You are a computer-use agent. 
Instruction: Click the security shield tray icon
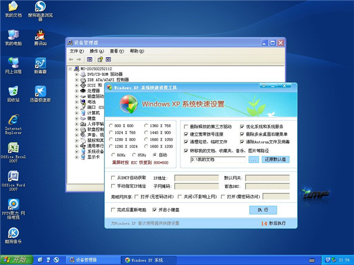[x=328, y=260]
